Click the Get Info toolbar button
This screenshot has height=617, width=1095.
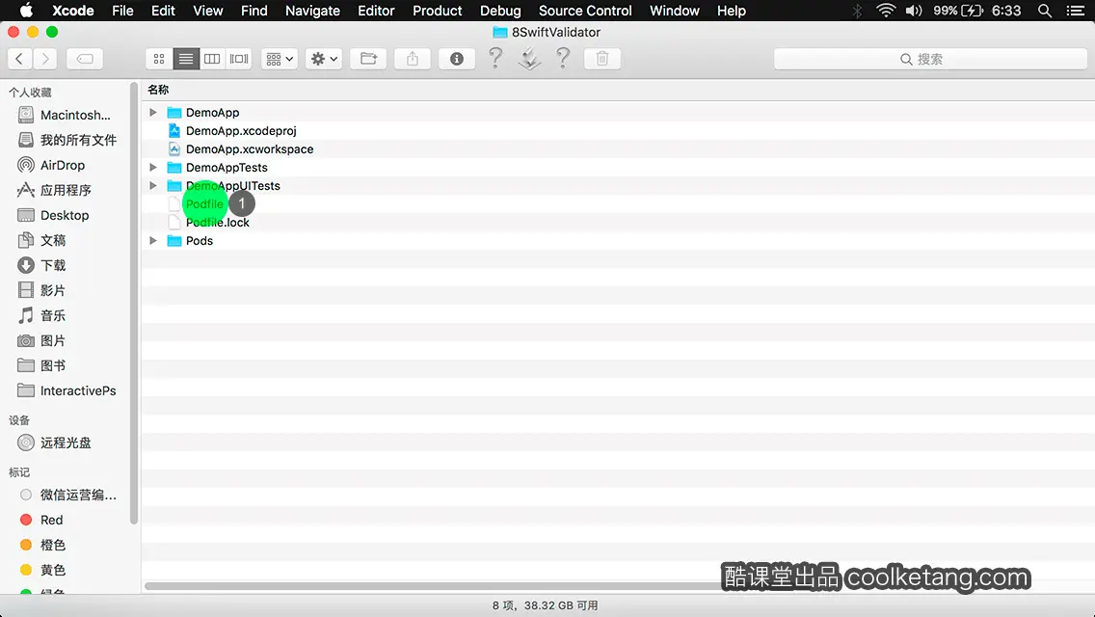coord(457,59)
